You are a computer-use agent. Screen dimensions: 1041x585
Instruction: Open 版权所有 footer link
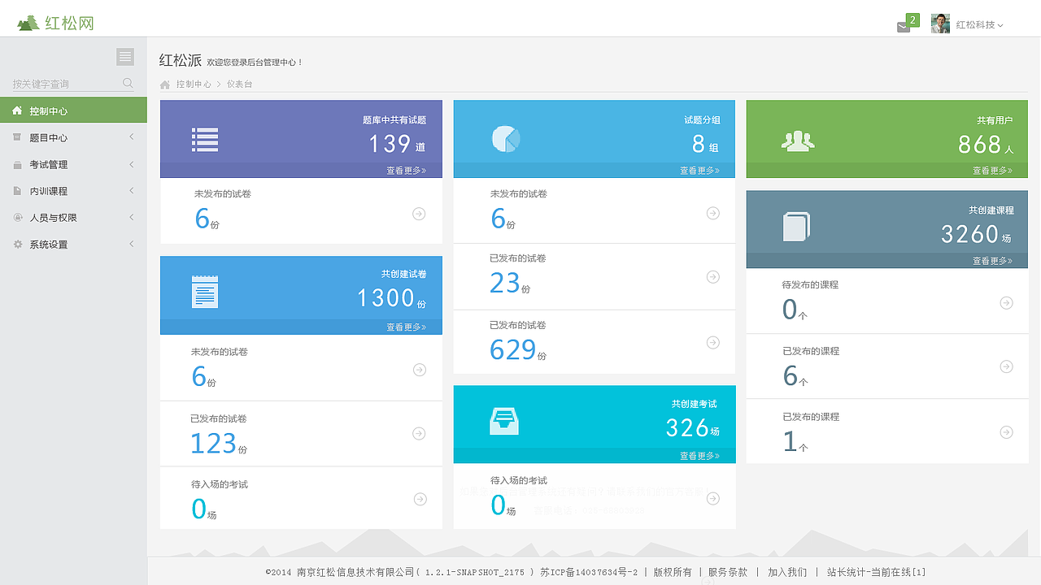[x=673, y=572]
